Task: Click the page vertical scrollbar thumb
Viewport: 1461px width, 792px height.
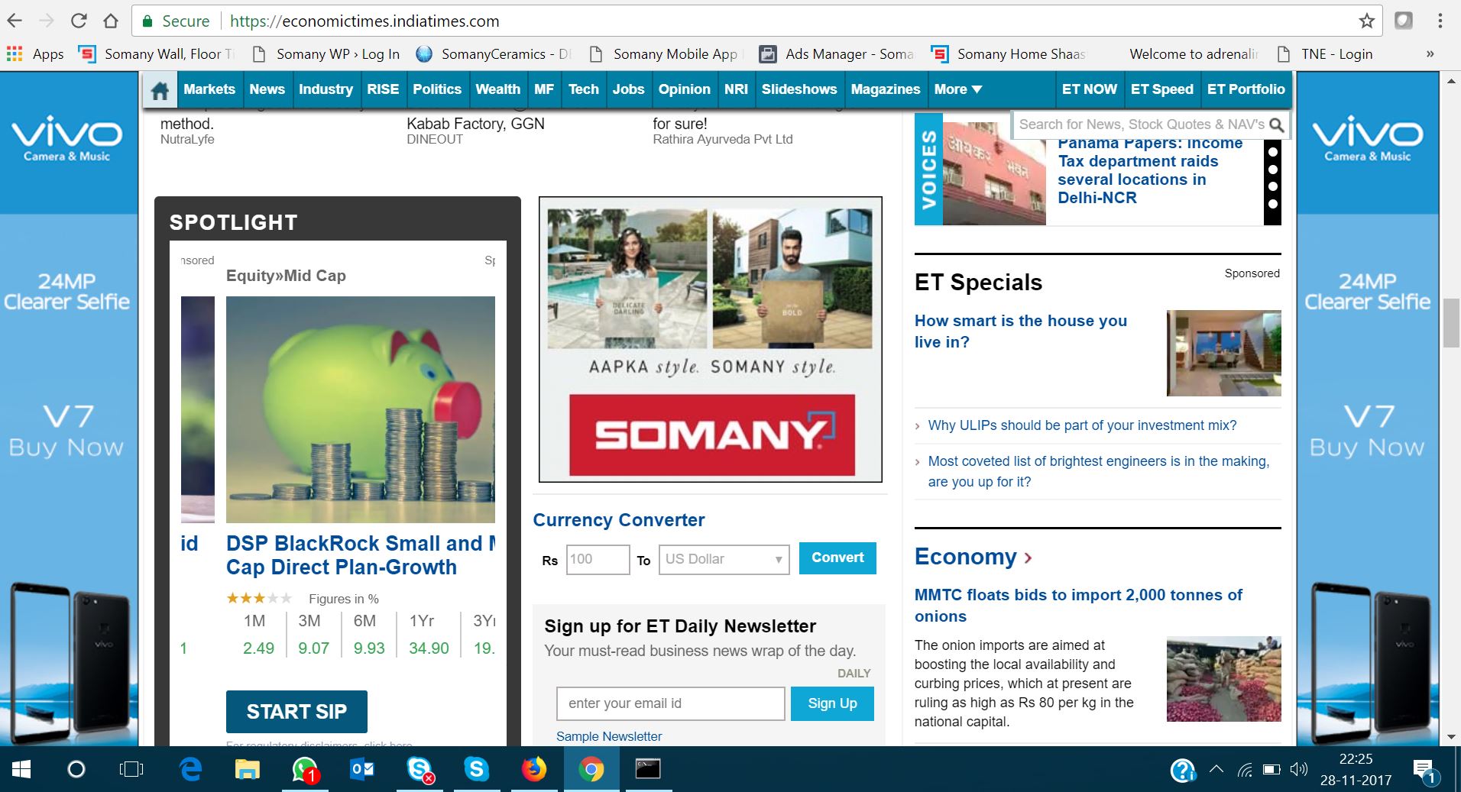Action: 1451,324
